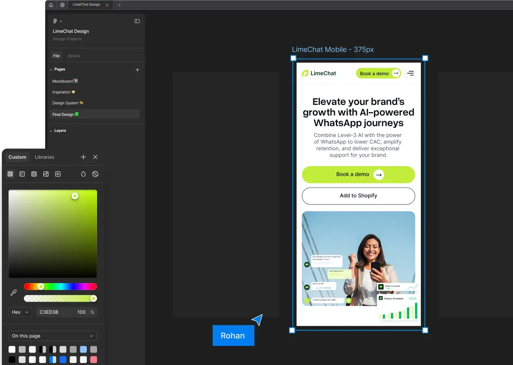513x365 pixels.
Task: Click the hamburger menu in the mobile mockup
Action: pos(410,73)
